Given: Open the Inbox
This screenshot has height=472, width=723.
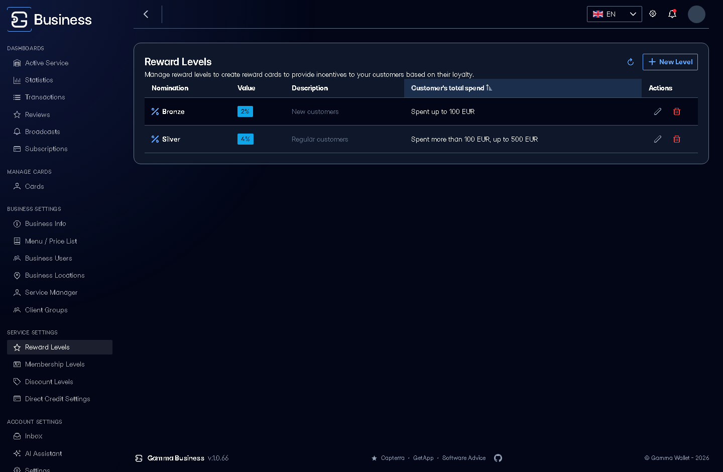Looking at the screenshot, I should click(60, 436).
